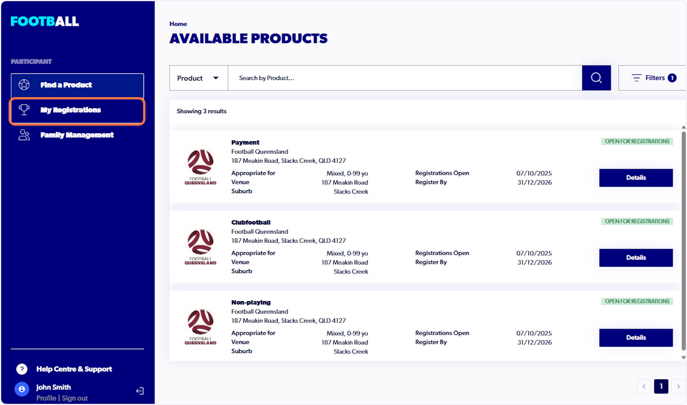This screenshot has height=405, width=687.
Task: Click the magnifying glass search button
Action: pos(597,78)
